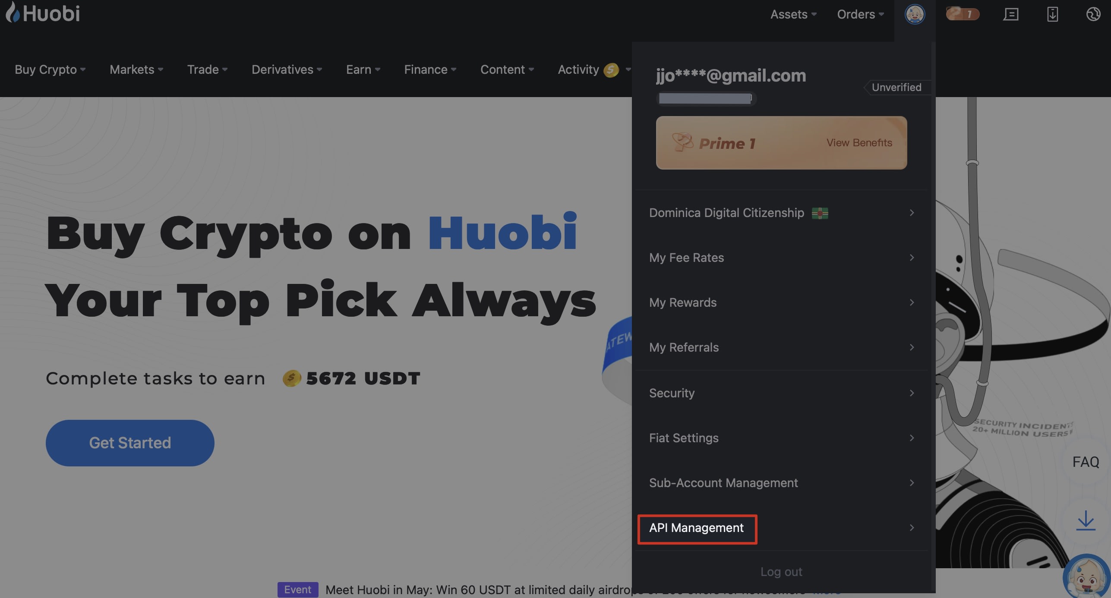Click View Benefits on Prime card
Viewport: 1111px width, 598px height.
859,143
